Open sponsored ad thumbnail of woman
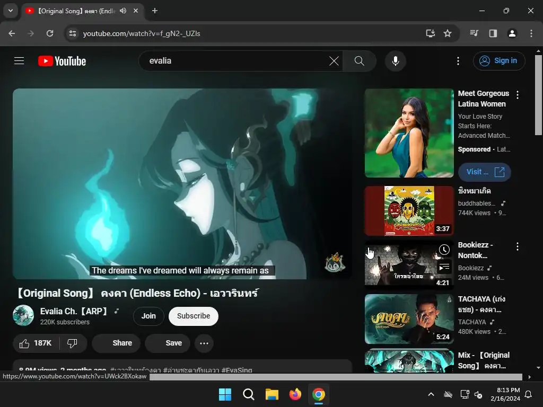Image resolution: width=543 pixels, height=407 pixels. point(409,133)
